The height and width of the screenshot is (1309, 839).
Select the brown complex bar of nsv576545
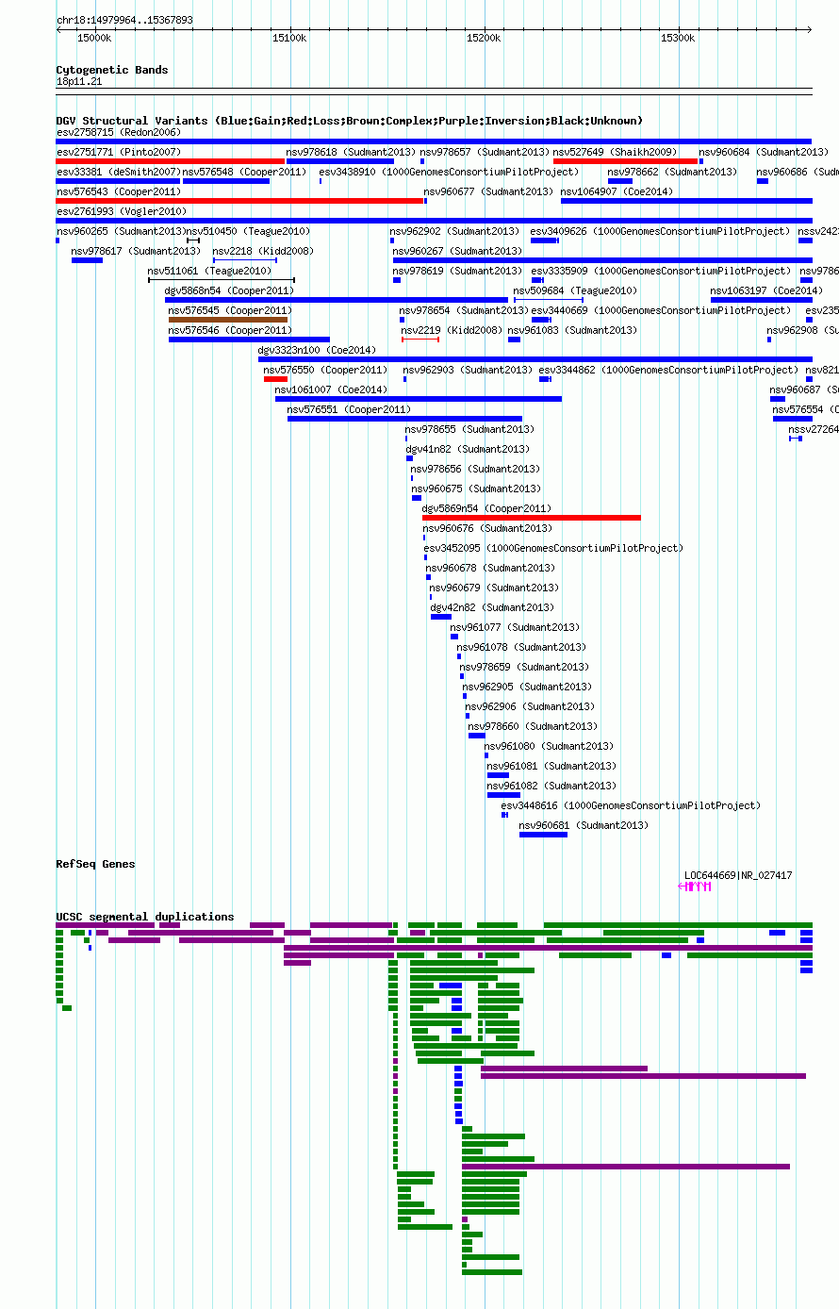click(228, 320)
